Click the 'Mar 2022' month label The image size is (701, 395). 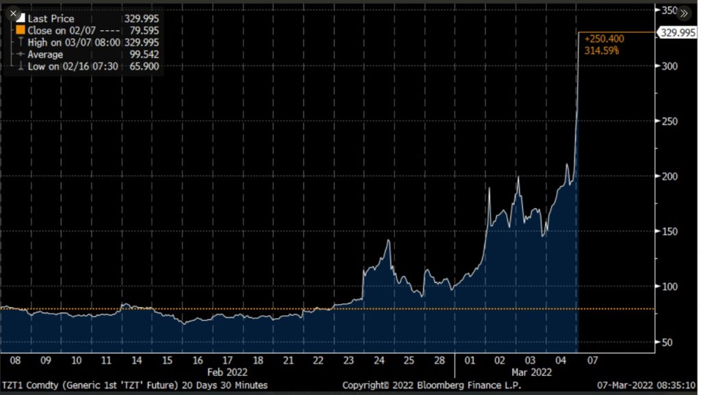(x=531, y=372)
